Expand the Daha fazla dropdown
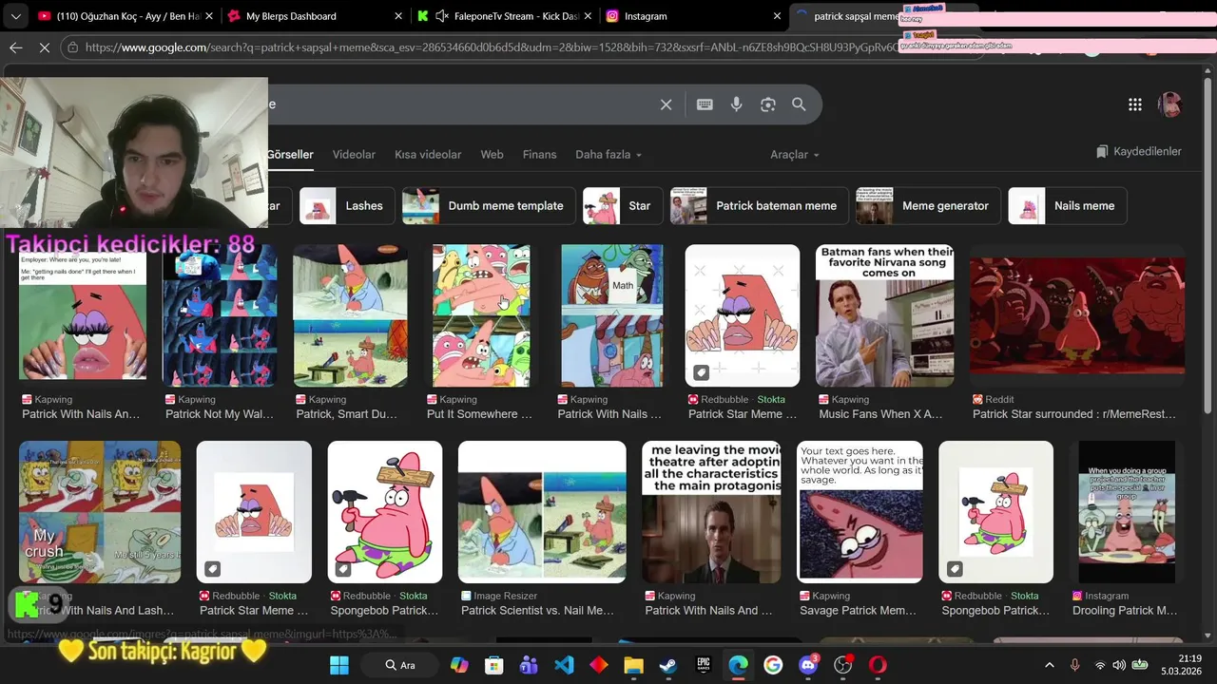This screenshot has height=684, width=1217. click(x=608, y=154)
